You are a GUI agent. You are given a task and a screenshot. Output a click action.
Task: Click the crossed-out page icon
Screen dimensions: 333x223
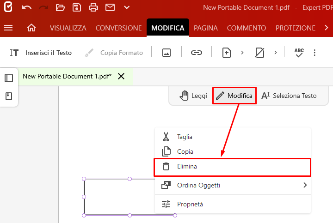259,53
